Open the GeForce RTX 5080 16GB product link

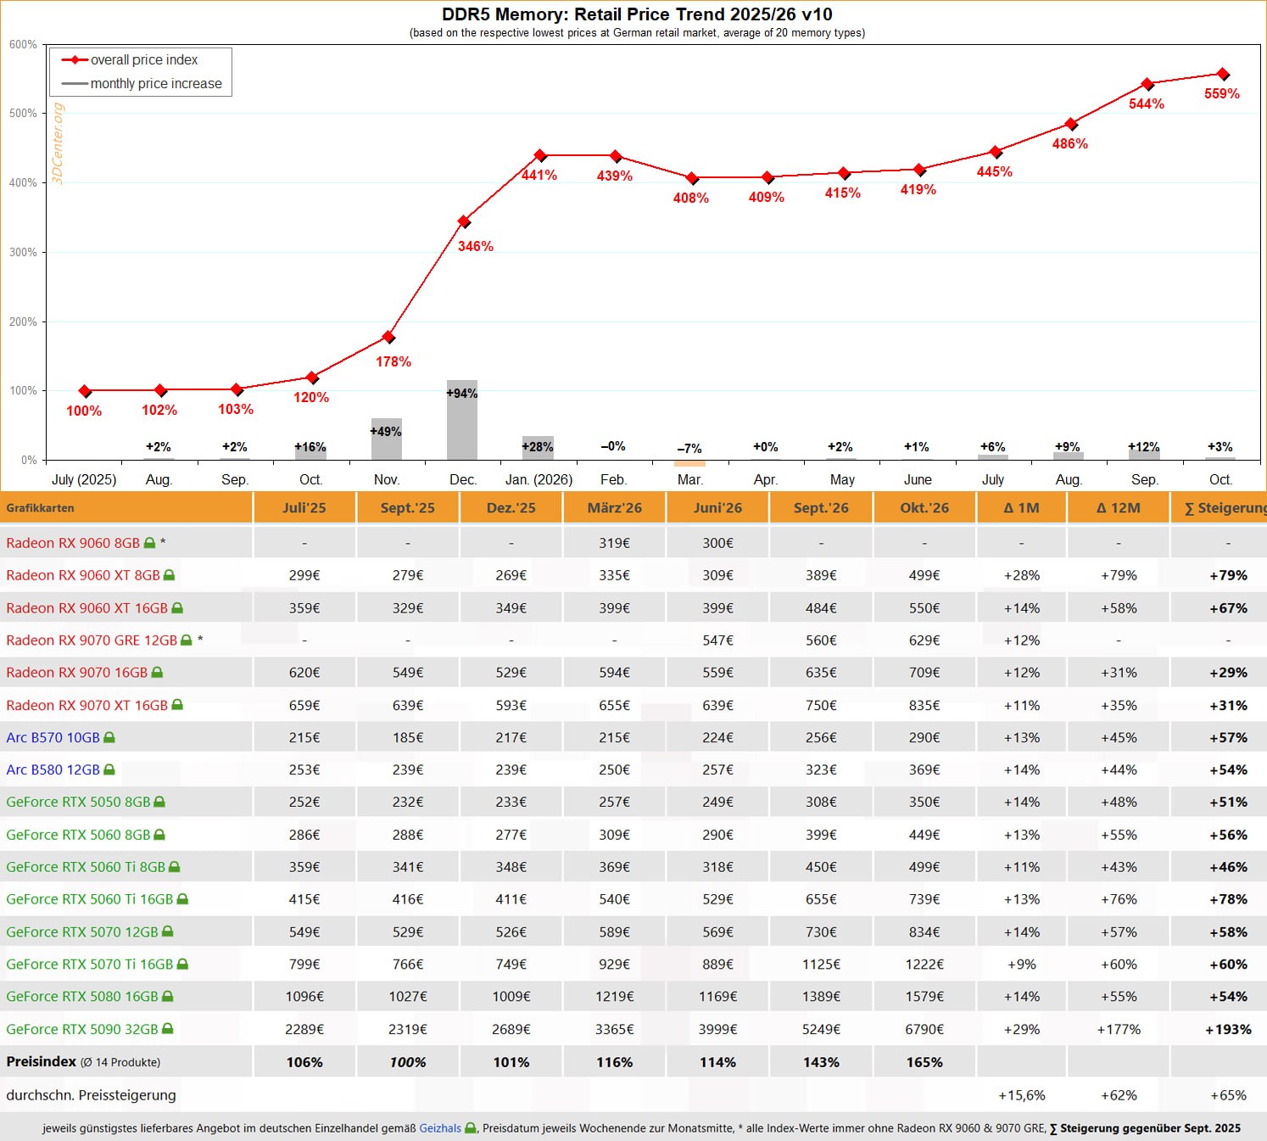(82, 997)
